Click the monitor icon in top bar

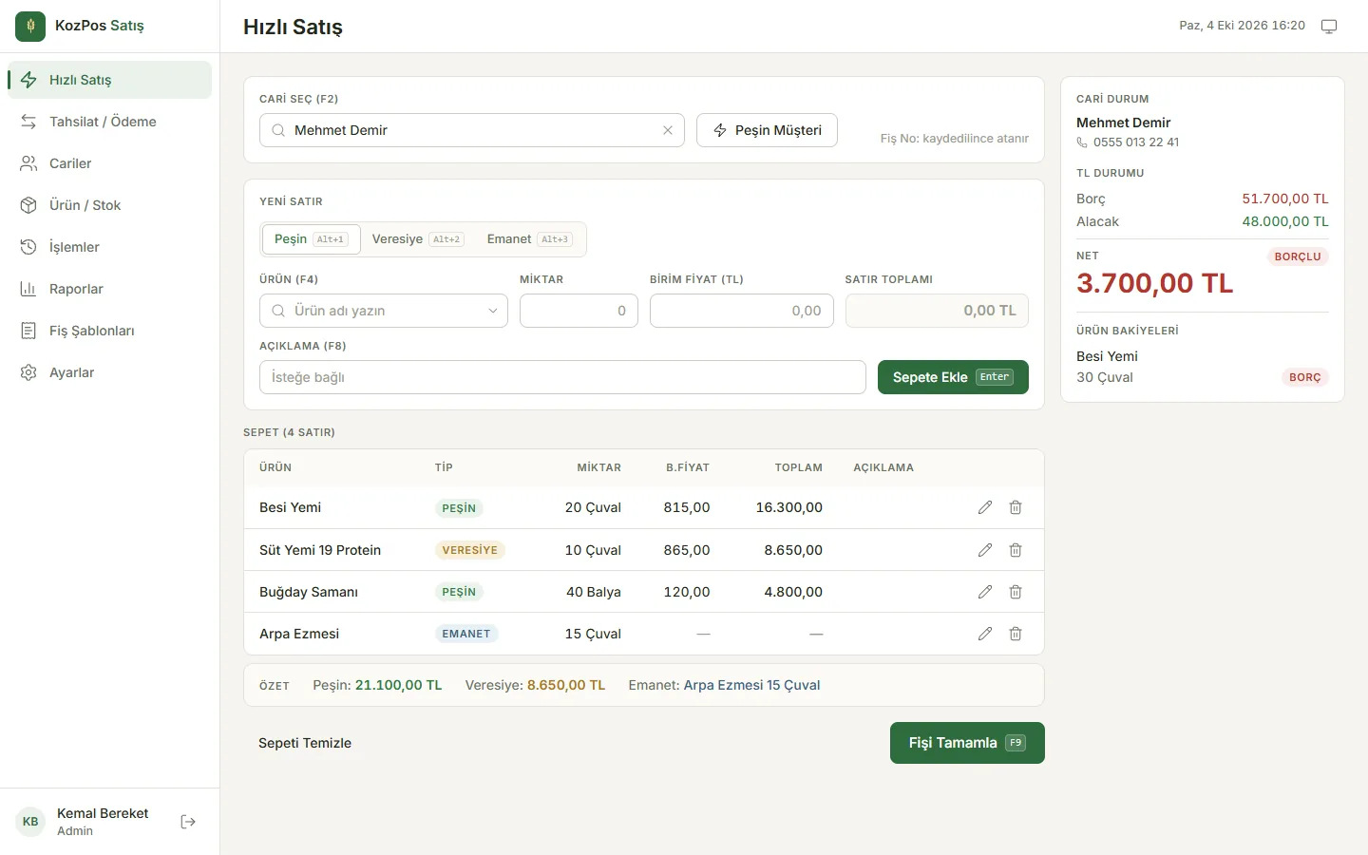(x=1329, y=27)
